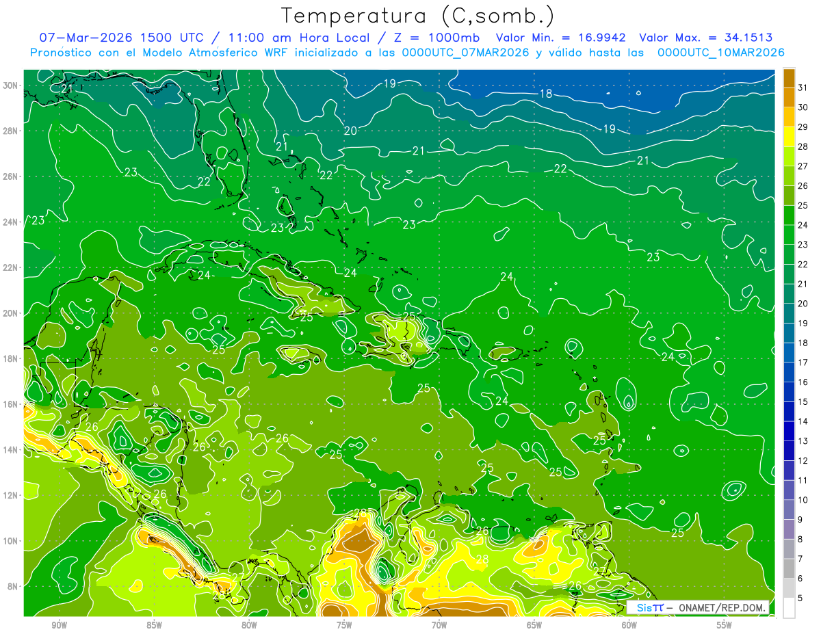Pick the orange legend swatch between 30 and 31

click(789, 97)
